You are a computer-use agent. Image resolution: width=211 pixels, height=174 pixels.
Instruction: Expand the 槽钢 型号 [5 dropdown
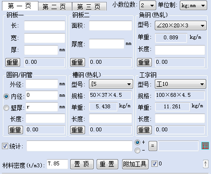pos(111,84)
